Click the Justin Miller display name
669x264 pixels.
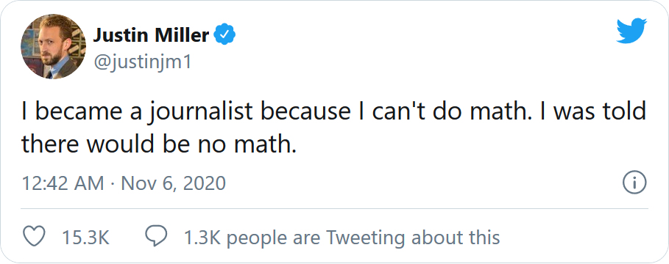pyautogui.click(x=152, y=35)
